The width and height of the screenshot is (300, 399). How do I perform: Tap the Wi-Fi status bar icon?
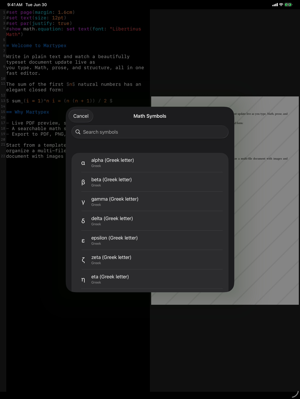281,4
